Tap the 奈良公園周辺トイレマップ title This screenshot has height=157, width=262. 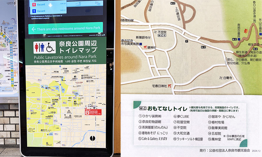(x=78, y=47)
